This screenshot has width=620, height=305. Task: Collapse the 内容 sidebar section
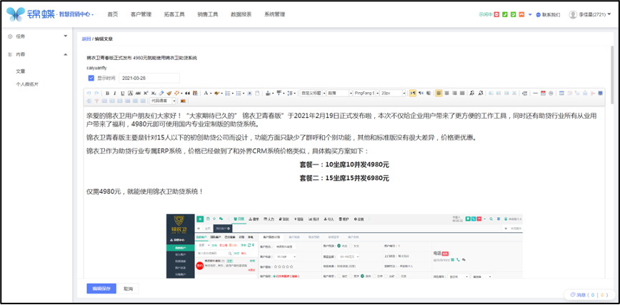coord(65,54)
